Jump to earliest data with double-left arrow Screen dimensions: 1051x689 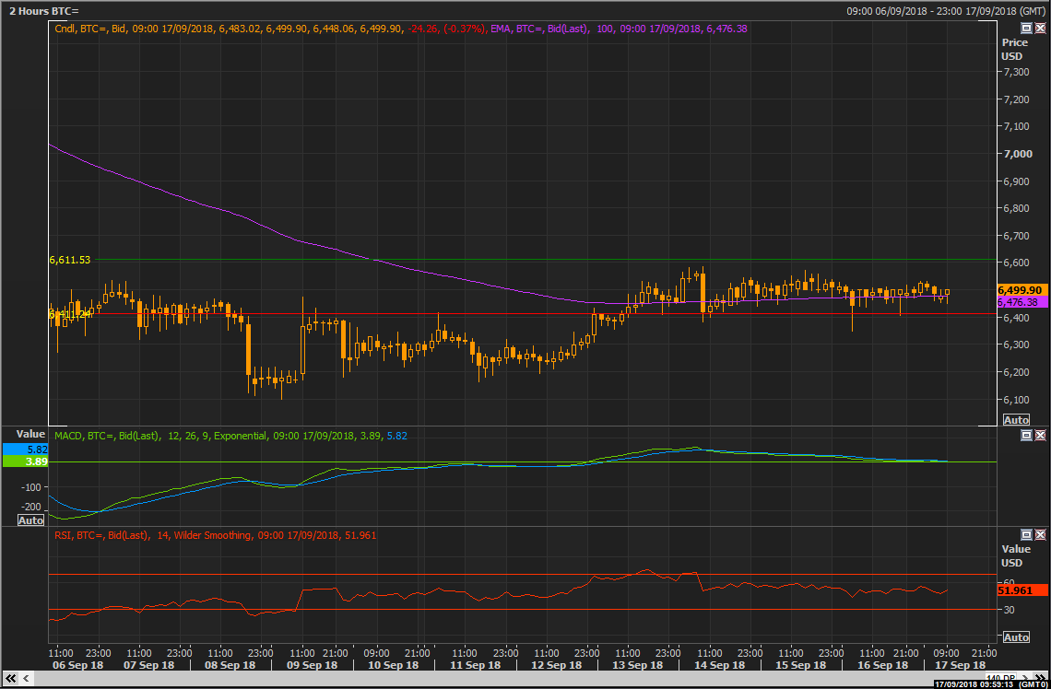pyautogui.click(x=12, y=679)
